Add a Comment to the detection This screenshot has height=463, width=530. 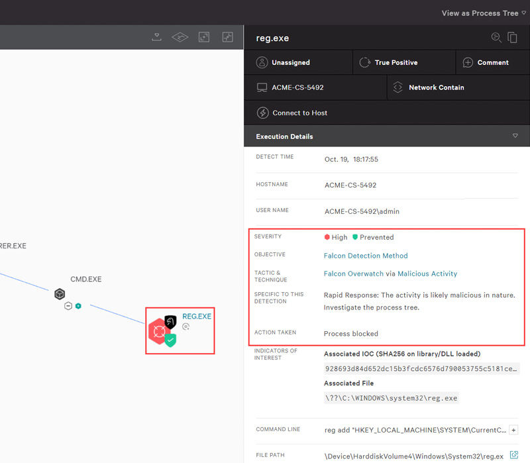click(x=492, y=62)
